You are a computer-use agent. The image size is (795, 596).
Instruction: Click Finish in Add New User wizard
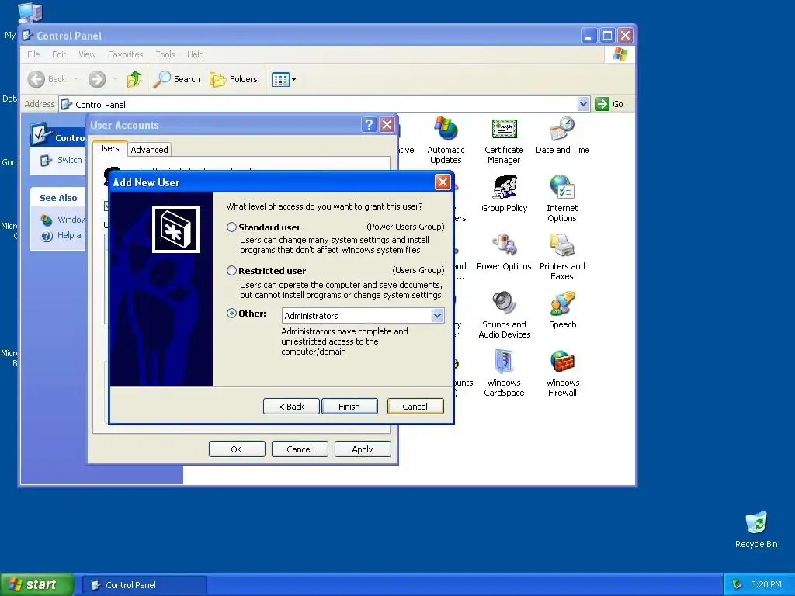[x=349, y=407]
